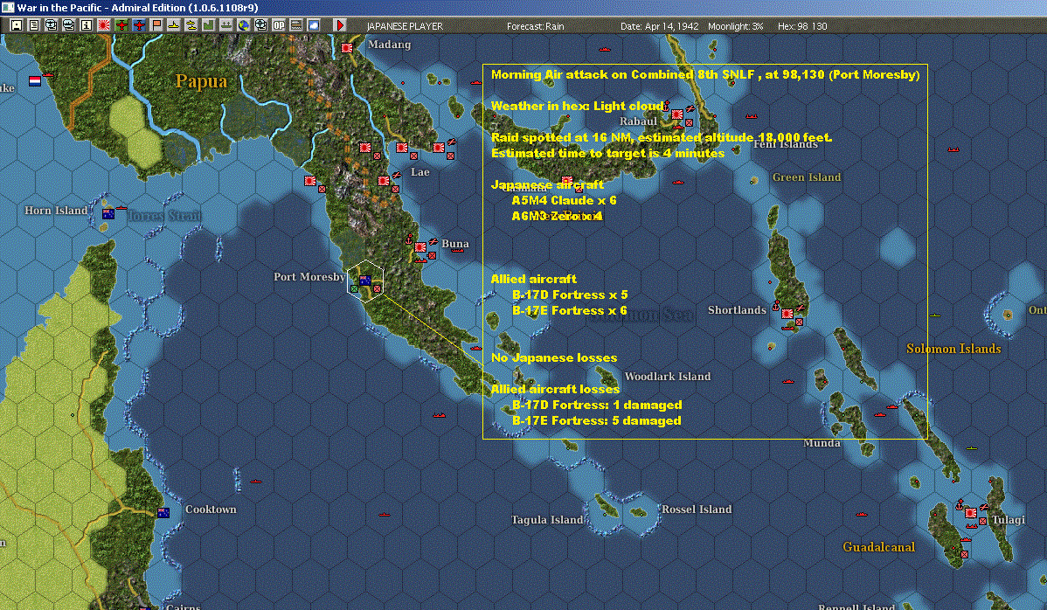The width and height of the screenshot is (1047, 610).
Task: Click the 'Papua' region label
Action: 201,80
